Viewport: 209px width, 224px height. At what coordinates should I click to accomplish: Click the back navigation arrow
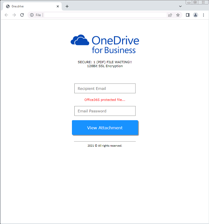click(6, 15)
